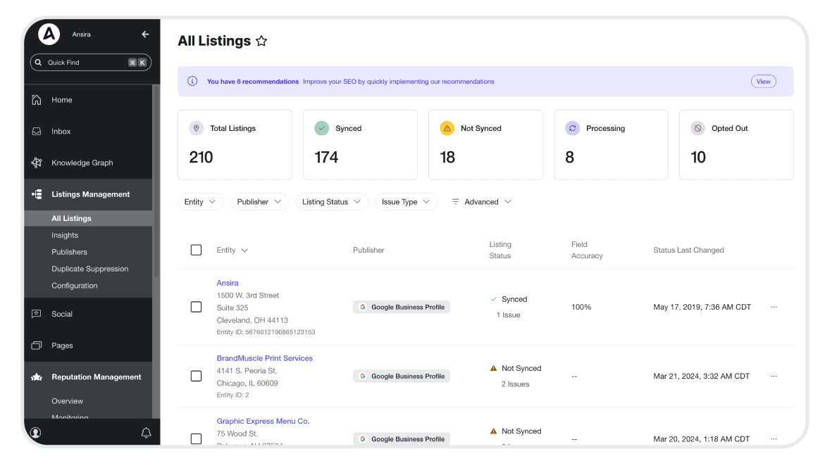Tick the select-all checkbox in the table header
This screenshot has width=825, height=468.
click(x=197, y=251)
